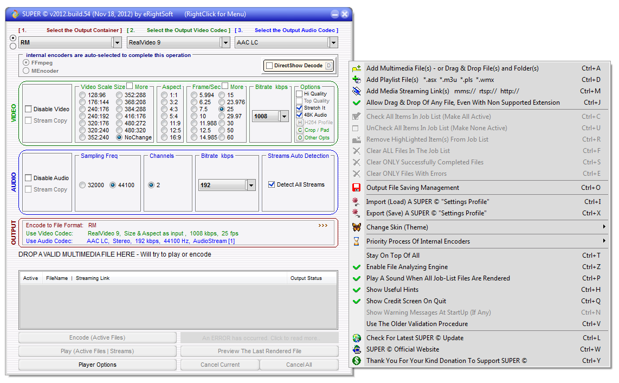This screenshot has height=383, width=619.
Task: Click the X icon for Clear ALL Files
Action: (357, 151)
